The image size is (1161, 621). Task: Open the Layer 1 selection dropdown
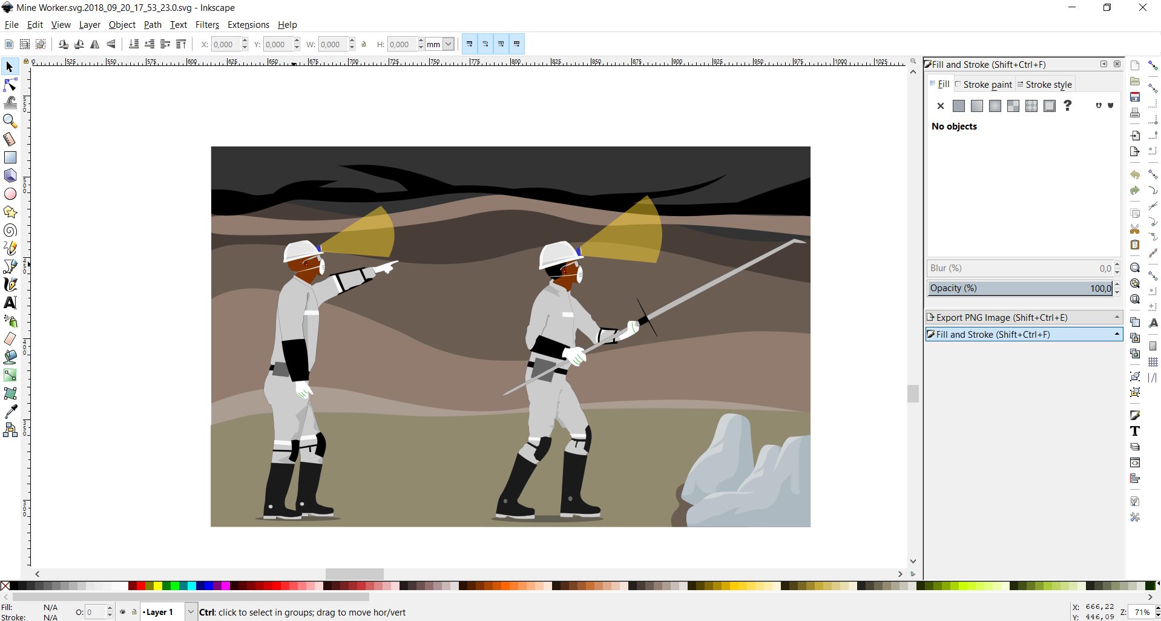pos(190,612)
